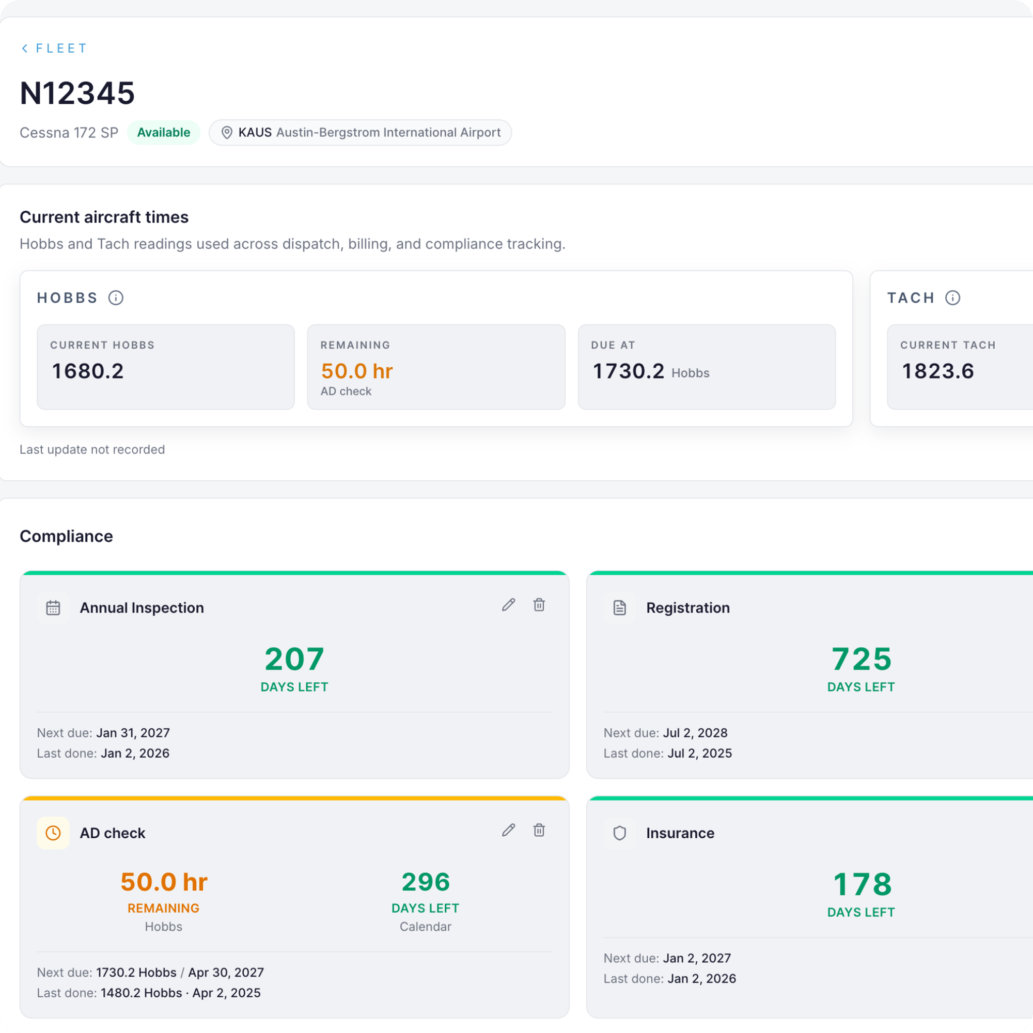The image size is (1033, 1033).
Task: Click the Available status badge
Action: pyautogui.click(x=164, y=133)
